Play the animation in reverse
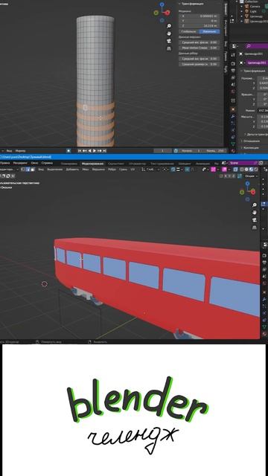Viewport: 268px width, 476px height. coord(89,150)
